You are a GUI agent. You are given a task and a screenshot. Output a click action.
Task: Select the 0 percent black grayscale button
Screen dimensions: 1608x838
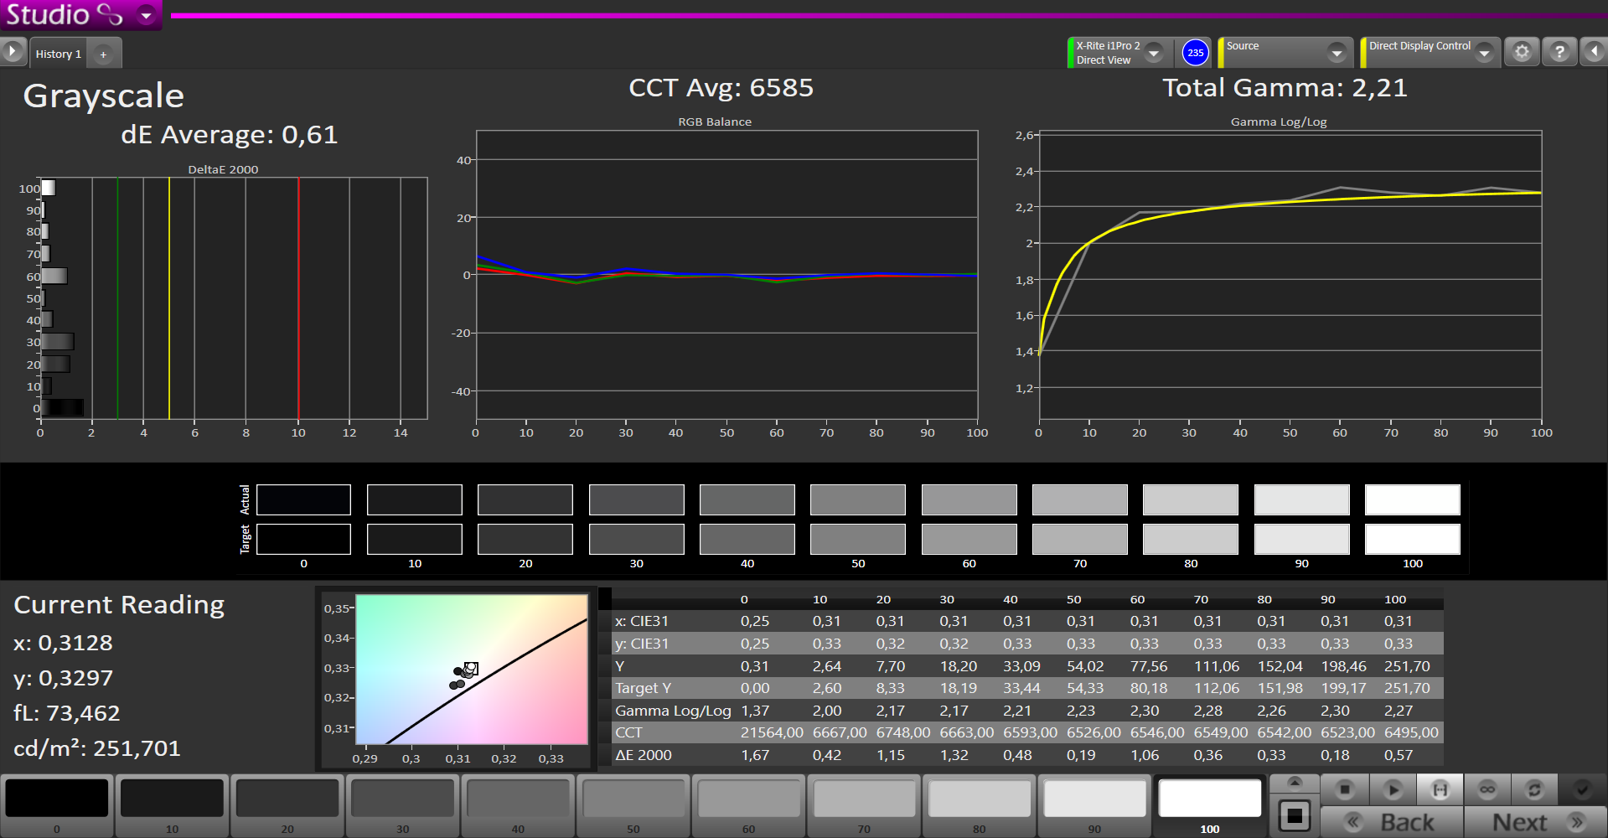[x=57, y=805]
